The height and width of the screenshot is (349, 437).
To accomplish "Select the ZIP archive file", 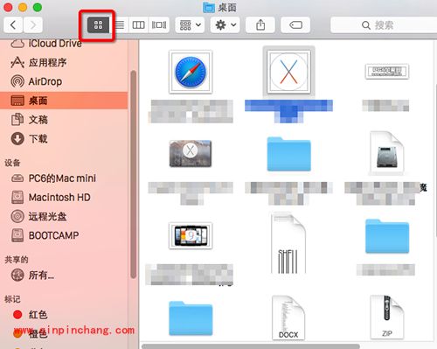I will [387, 318].
